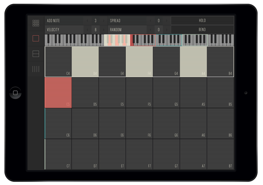Image resolution: width=263 pixels, height=185 pixels.
Task: Select the highlighted cream octave on the mini keyboard
Action: coord(117,40)
